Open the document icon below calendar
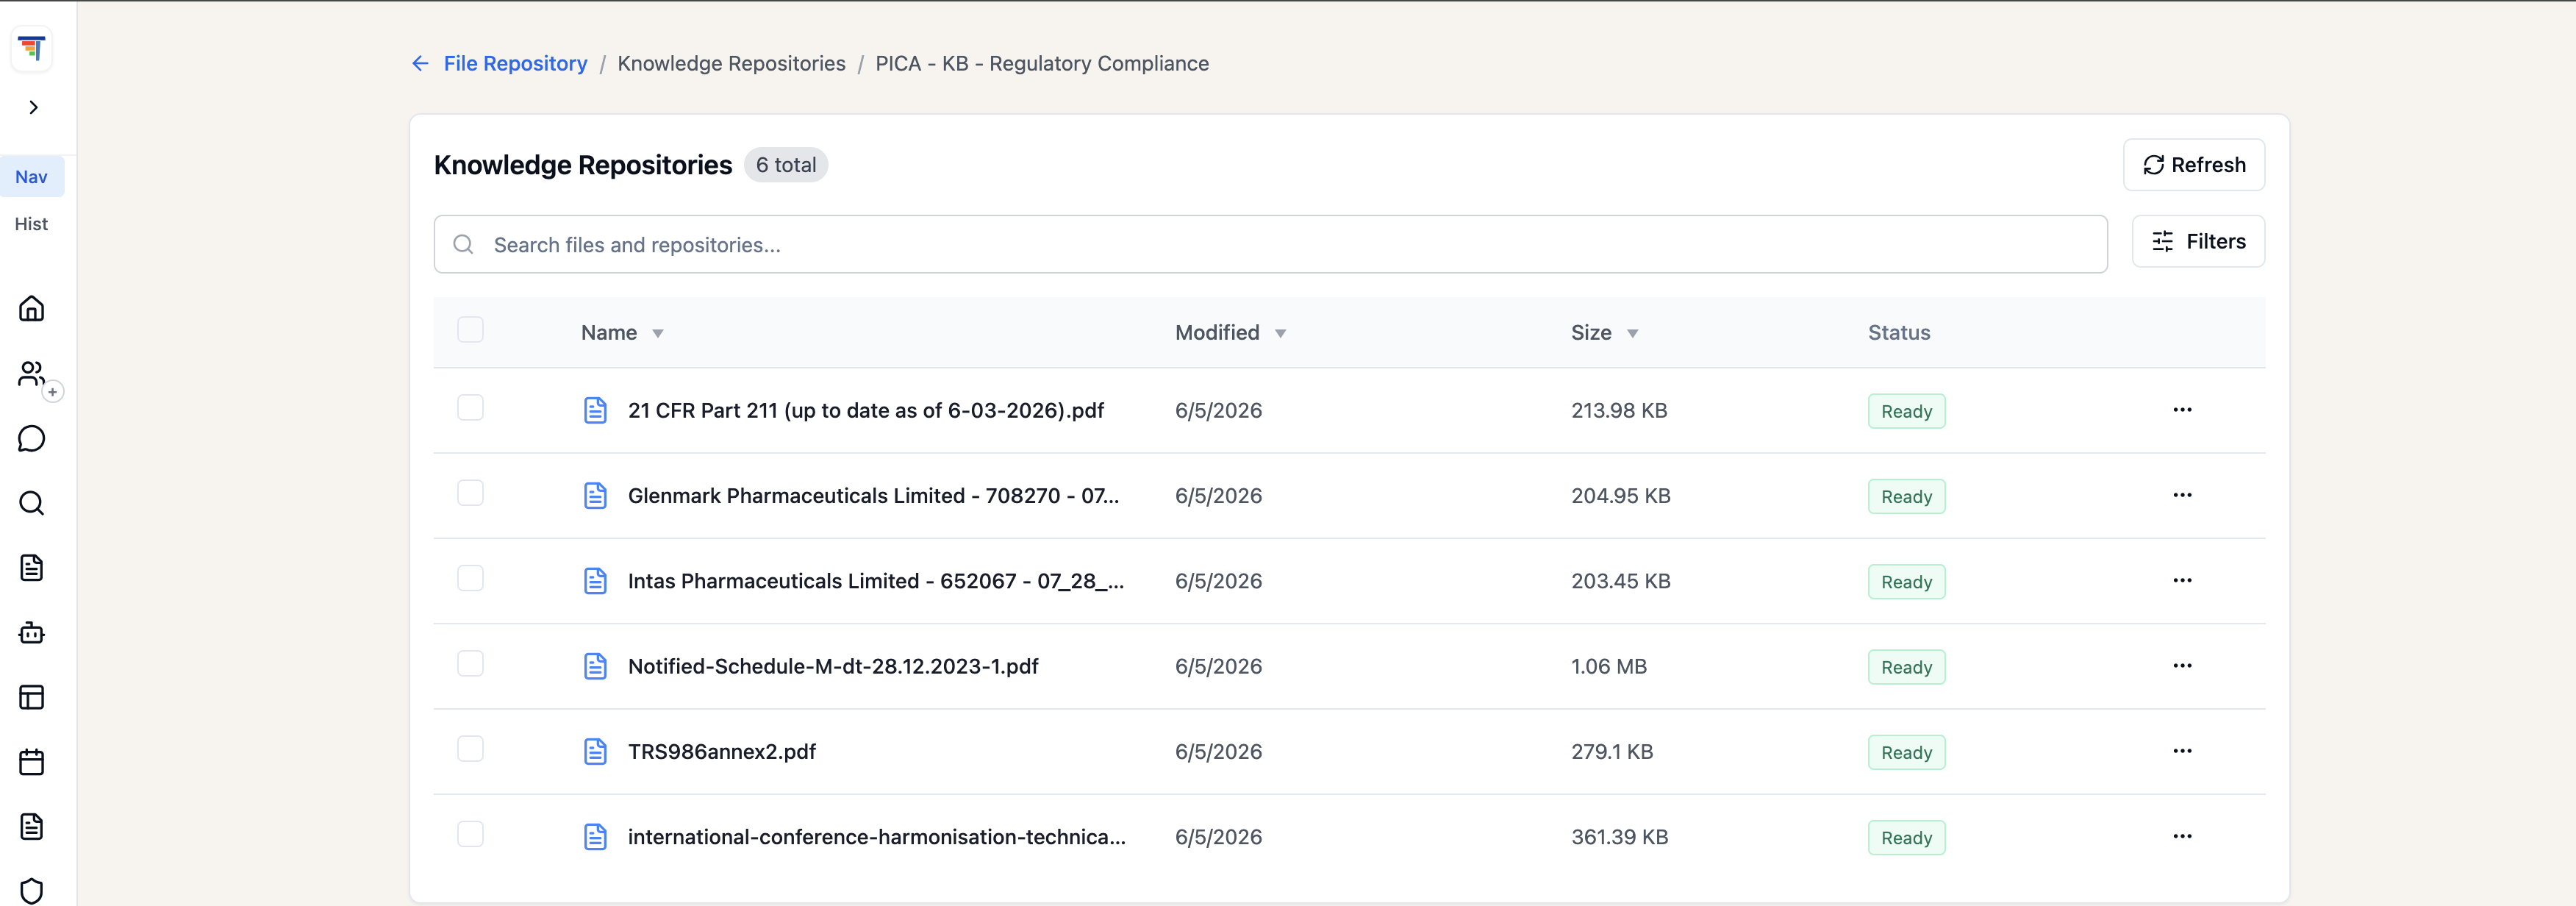2576x906 pixels. point(32,827)
